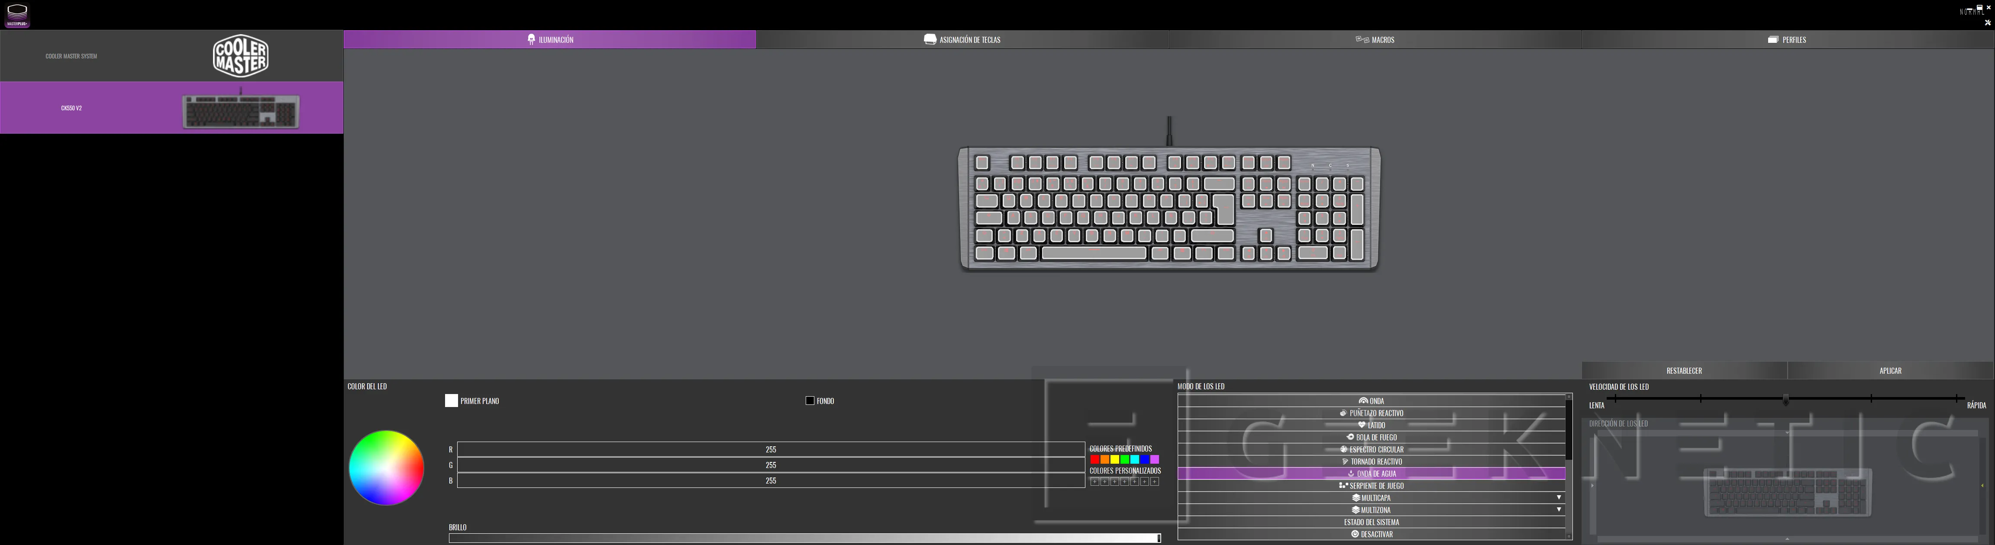The image size is (1995, 545).
Task: Select the Puñetazo Reactivo LED mode
Action: tap(1372, 414)
